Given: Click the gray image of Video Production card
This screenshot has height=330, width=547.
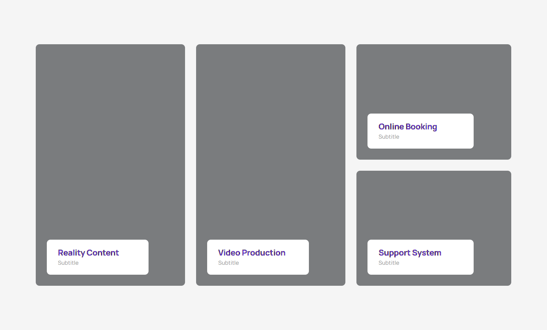Looking at the screenshot, I should 271,140.
